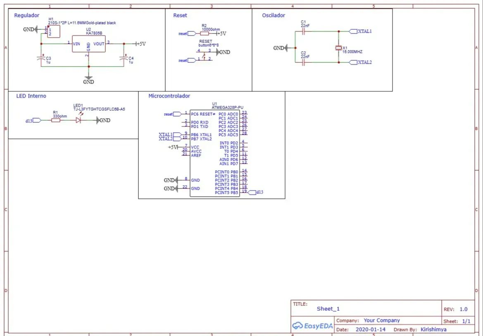
Task: Click the button6*6*8 part label
Action: click(x=209, y=45)
